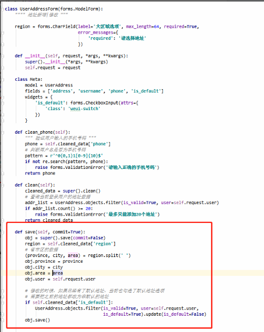Click the 'username' string in fields list
Image resolution: width=264 pixels, height=332 pixels.
click(90, 91)
